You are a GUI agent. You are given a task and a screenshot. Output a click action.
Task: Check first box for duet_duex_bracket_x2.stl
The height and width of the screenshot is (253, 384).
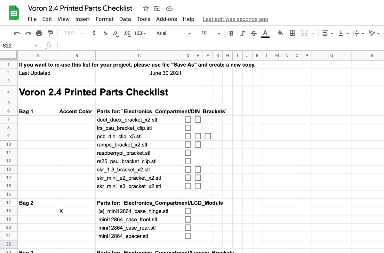[x=188, y=119]
